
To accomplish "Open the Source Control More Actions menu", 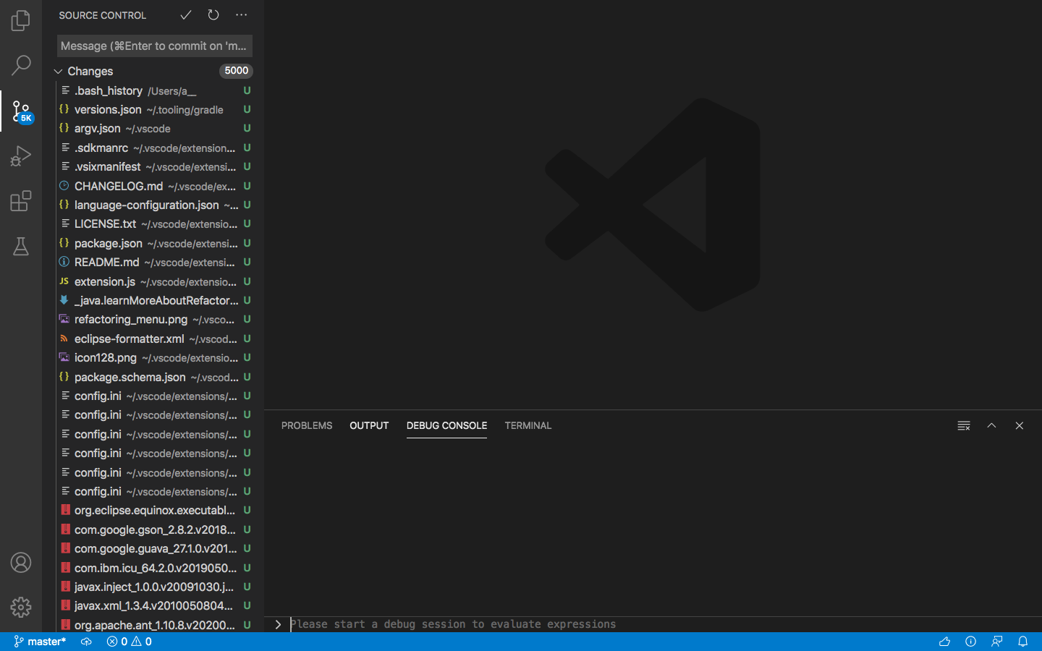I will 241,14.
